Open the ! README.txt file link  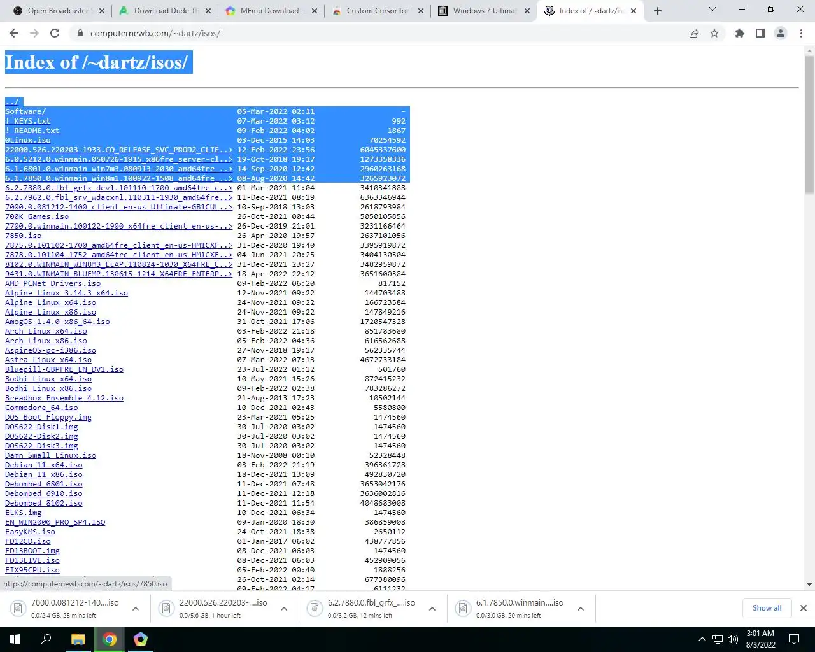[x=32, y=131]
